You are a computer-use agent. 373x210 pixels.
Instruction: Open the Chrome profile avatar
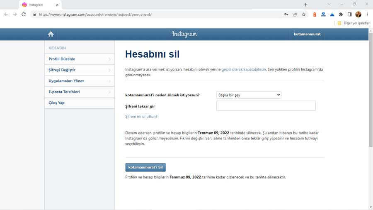[358, 14]
